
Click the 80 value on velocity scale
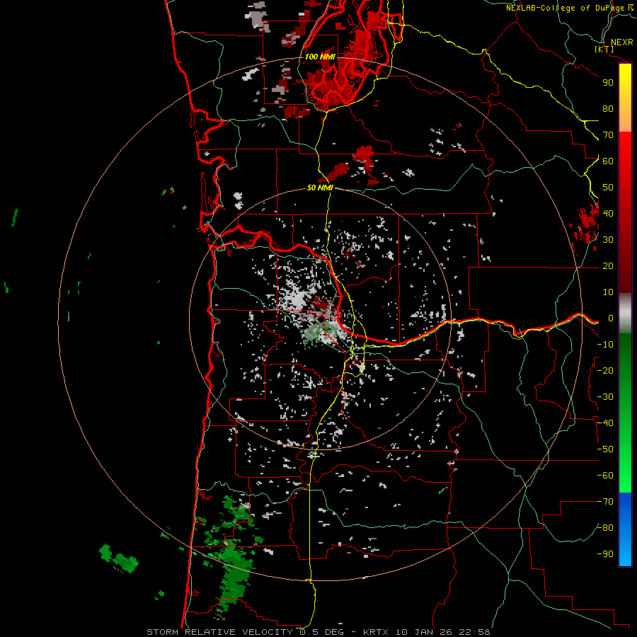608,108
